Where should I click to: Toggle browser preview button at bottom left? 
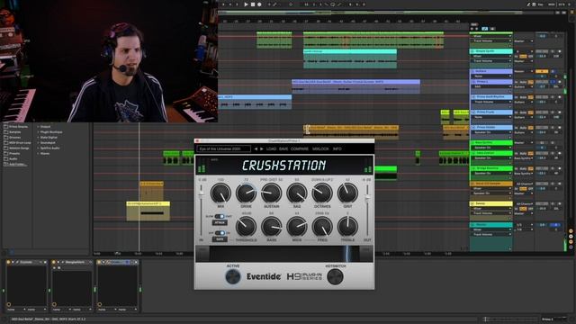11,252
